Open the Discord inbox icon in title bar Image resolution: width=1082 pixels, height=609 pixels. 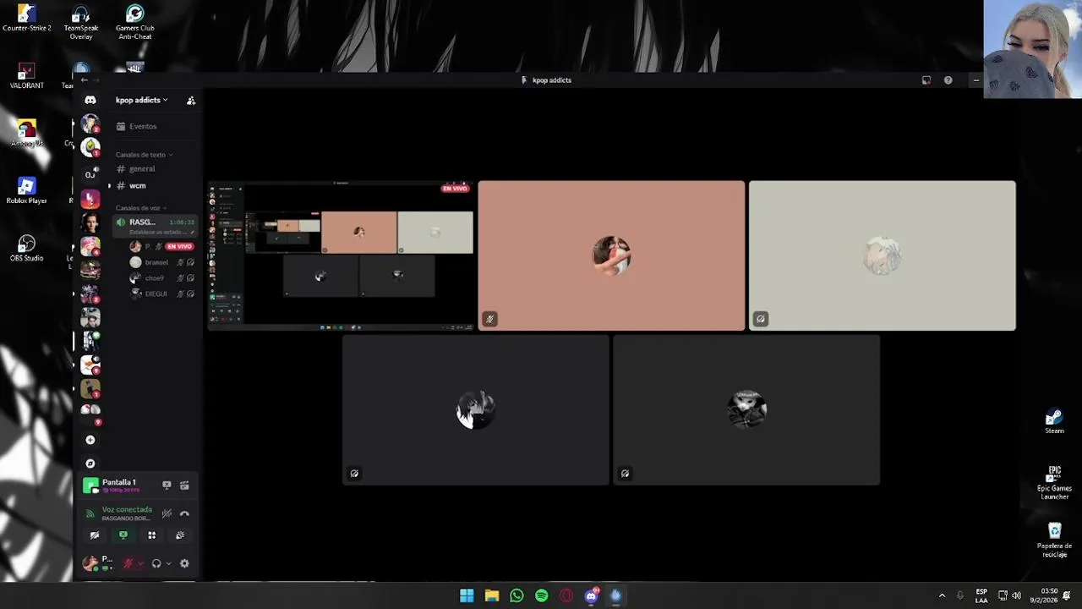pyautogui.click(x=926, y=80)
